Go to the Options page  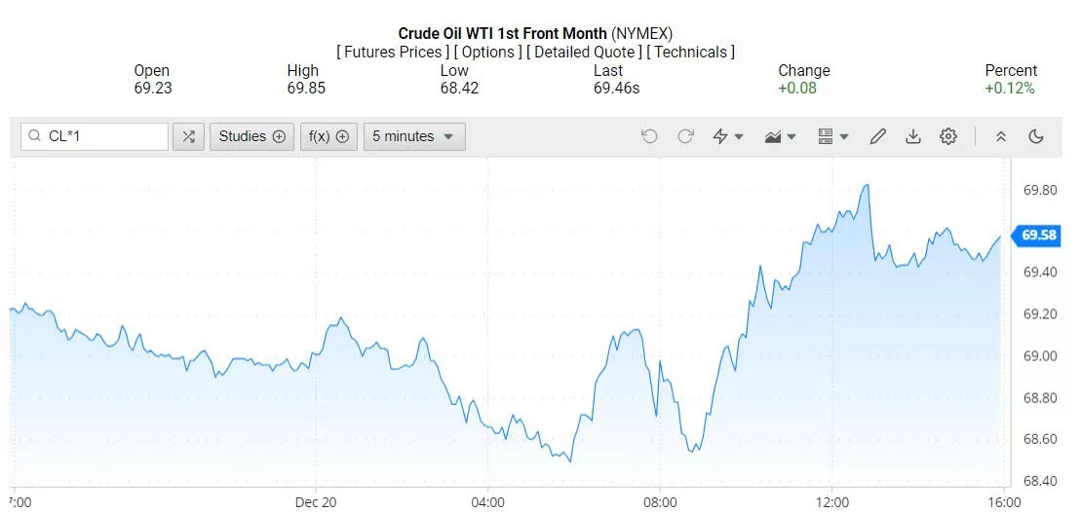click(489, 52)
